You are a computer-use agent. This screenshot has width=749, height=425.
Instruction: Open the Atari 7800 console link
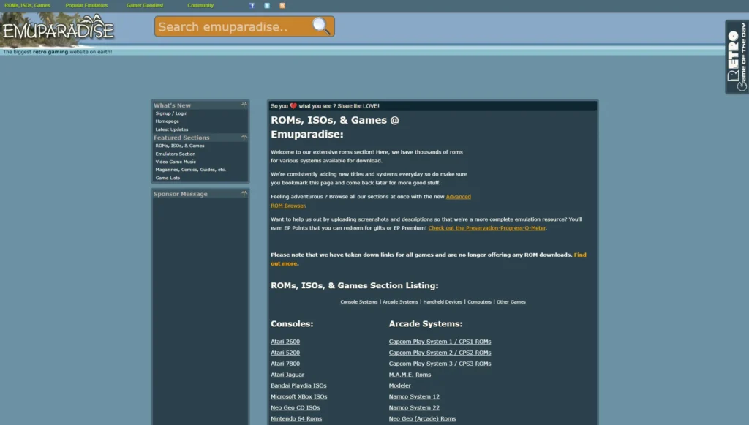[285, 364]
